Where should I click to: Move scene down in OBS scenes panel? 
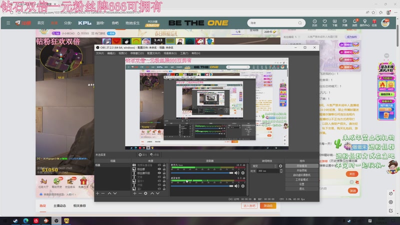(115, 193)
